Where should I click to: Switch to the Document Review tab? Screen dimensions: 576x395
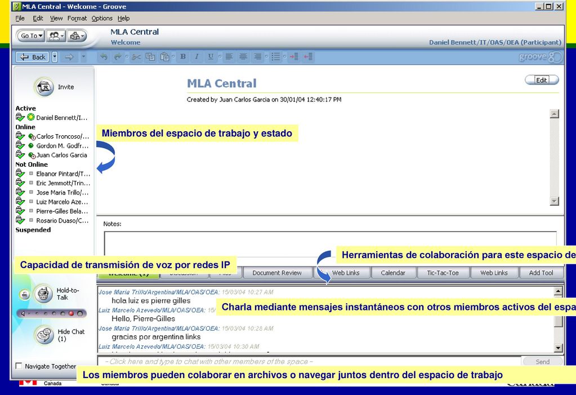[277, 273]
